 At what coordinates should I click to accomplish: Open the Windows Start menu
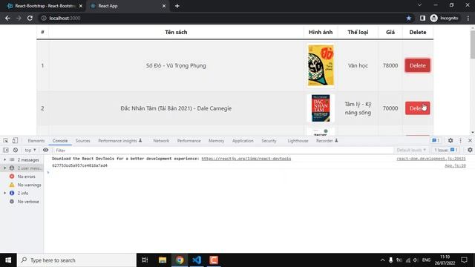(x=8, y=260)
